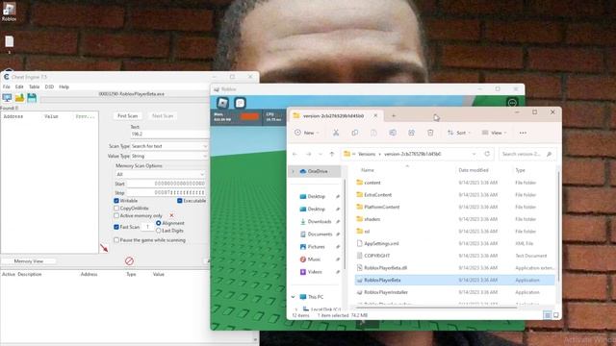This screenshot has width=616, height=346.
Task: Click Start address field
Action: pos(166,184)
